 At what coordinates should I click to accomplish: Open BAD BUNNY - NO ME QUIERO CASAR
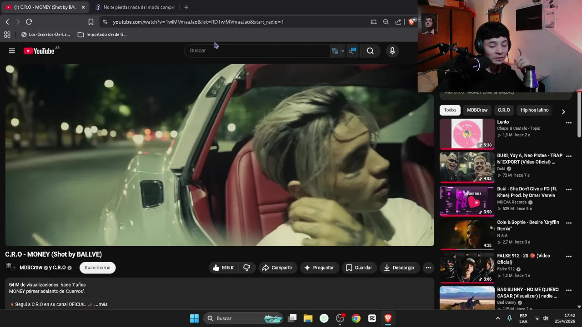click(467, 298)
